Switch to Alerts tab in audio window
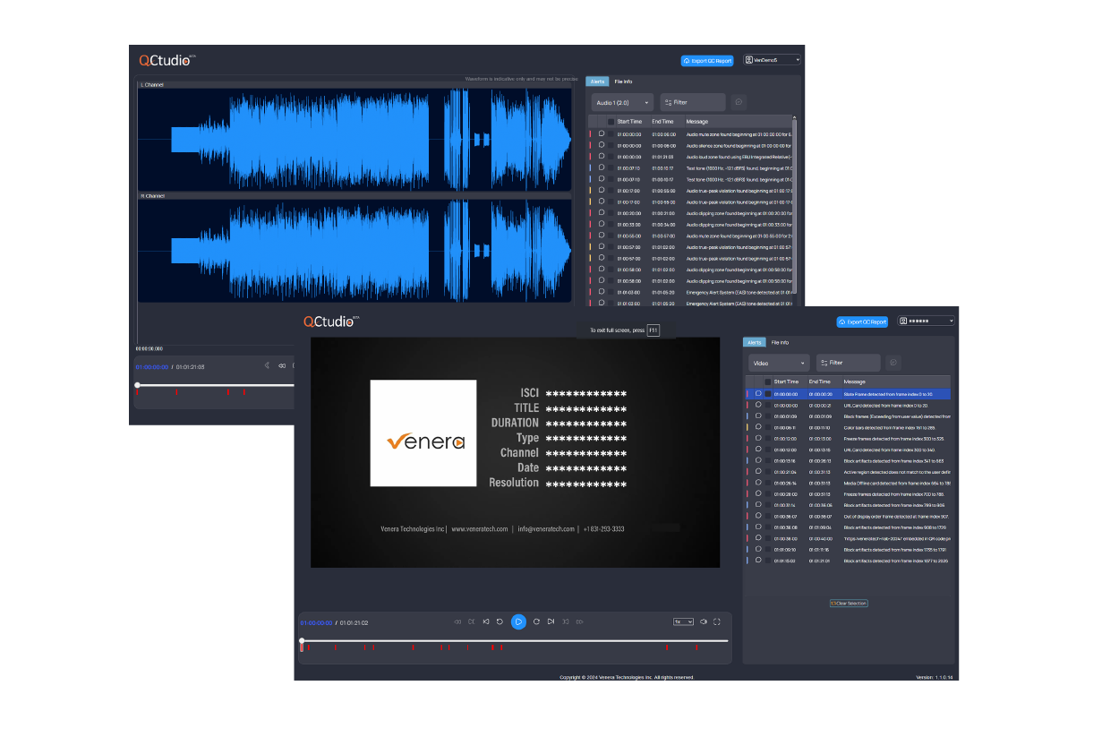The width and height of the screenshot is (1119, 737). tap(597, 81)
